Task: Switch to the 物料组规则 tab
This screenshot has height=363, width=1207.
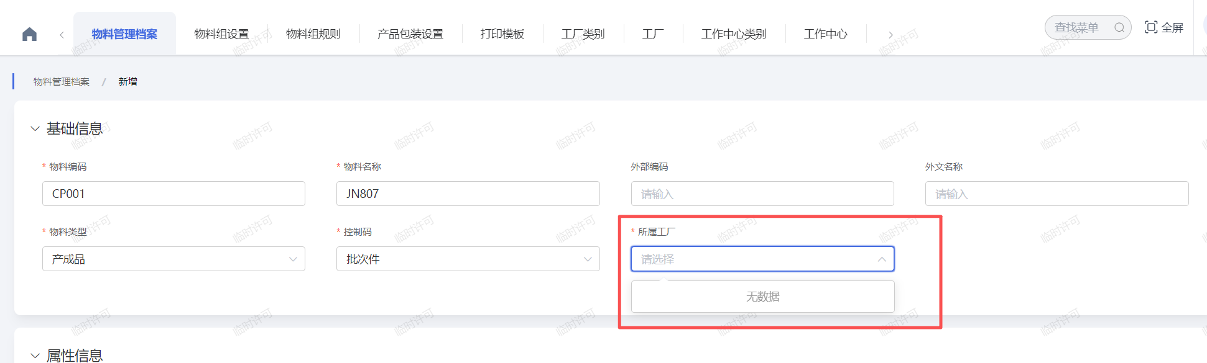Action: [x=313, y=34]
